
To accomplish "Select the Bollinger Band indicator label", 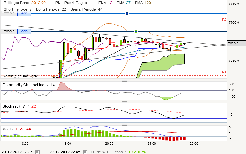I will 16,3.
